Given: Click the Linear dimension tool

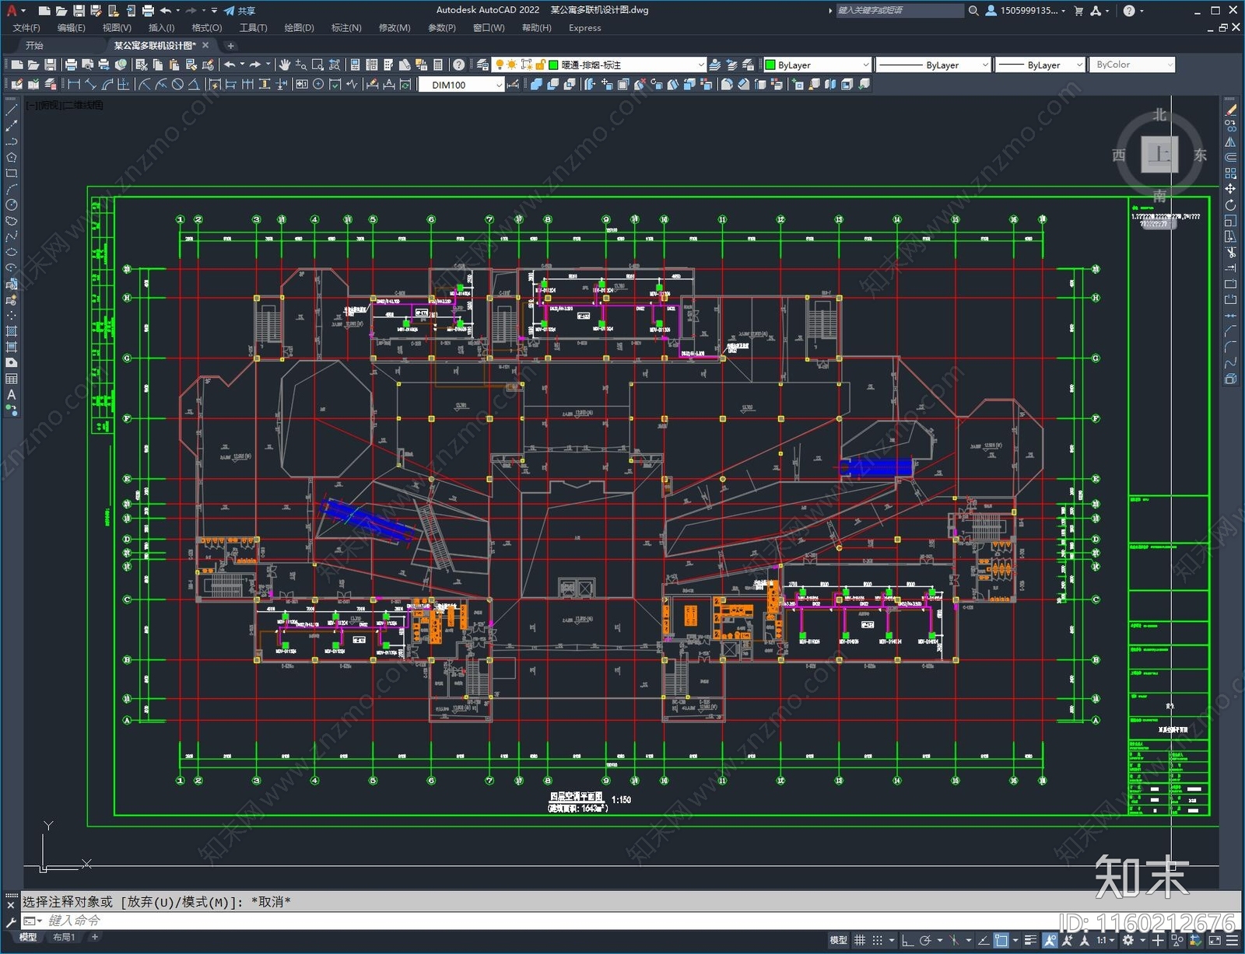Looking at the screenshot, I should [x=74, y=85].
